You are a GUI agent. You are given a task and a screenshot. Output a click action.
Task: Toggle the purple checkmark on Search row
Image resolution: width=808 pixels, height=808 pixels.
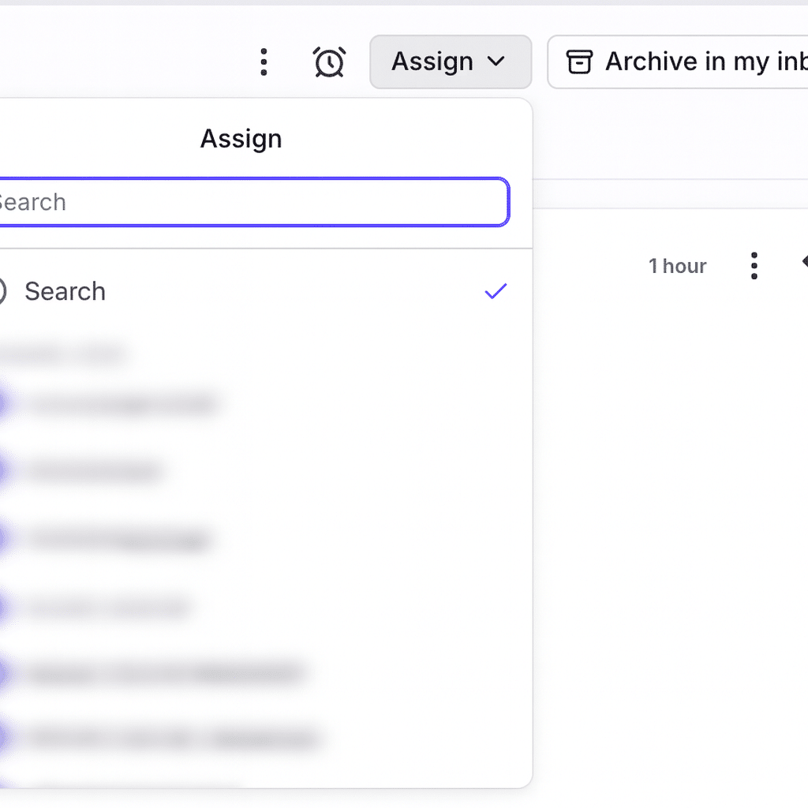click(x=496, y=291)
